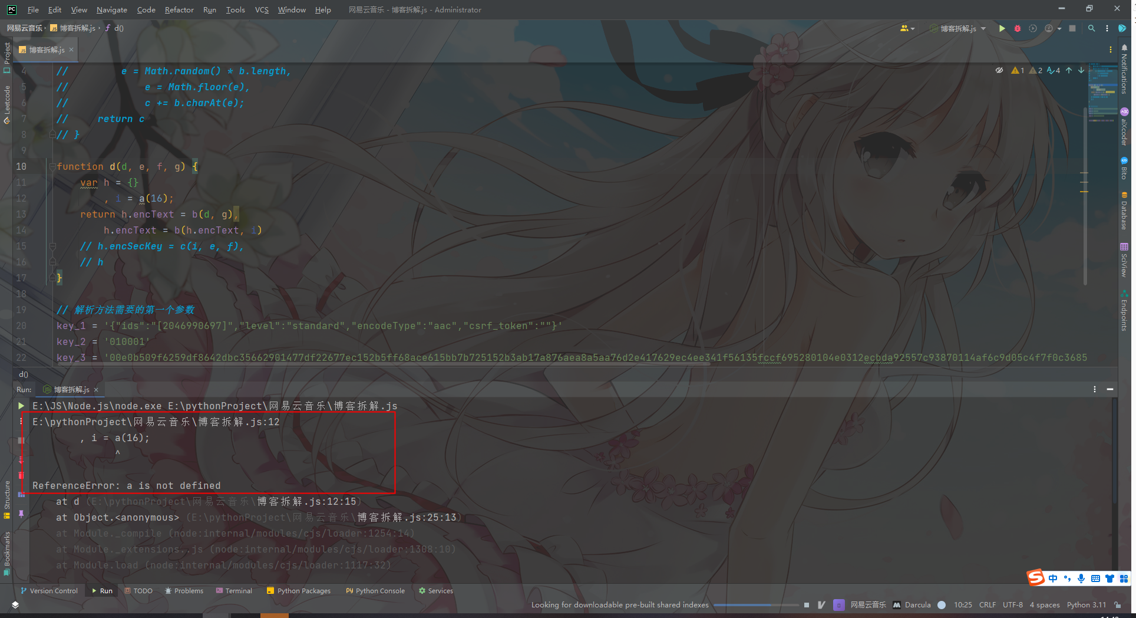
Task: Open the Python Packages tool window
Action: pos(299,590)
